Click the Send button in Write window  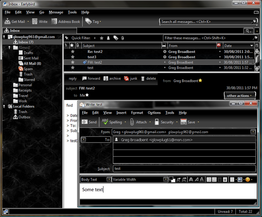[89, 122]
